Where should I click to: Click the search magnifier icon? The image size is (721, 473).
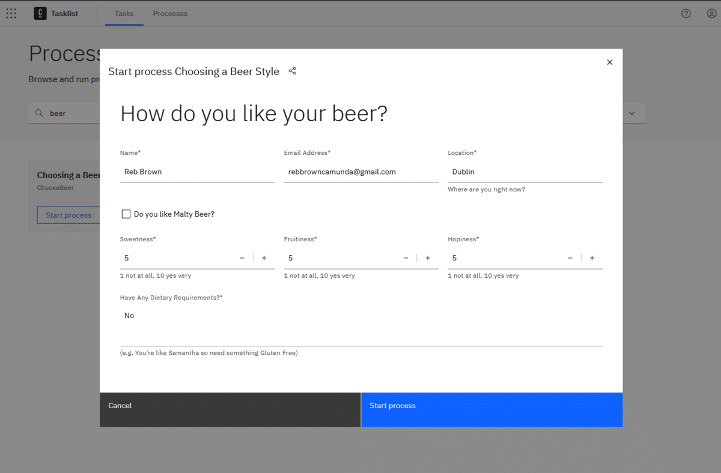click(x=39, y=113)
